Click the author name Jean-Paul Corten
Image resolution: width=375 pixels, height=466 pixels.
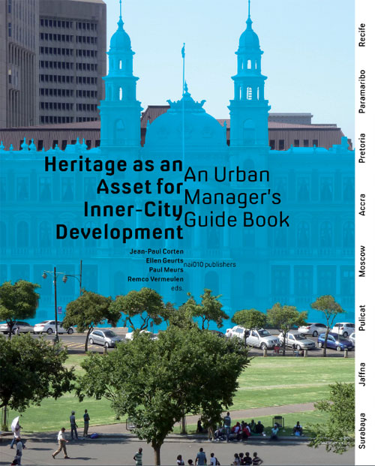157,251
